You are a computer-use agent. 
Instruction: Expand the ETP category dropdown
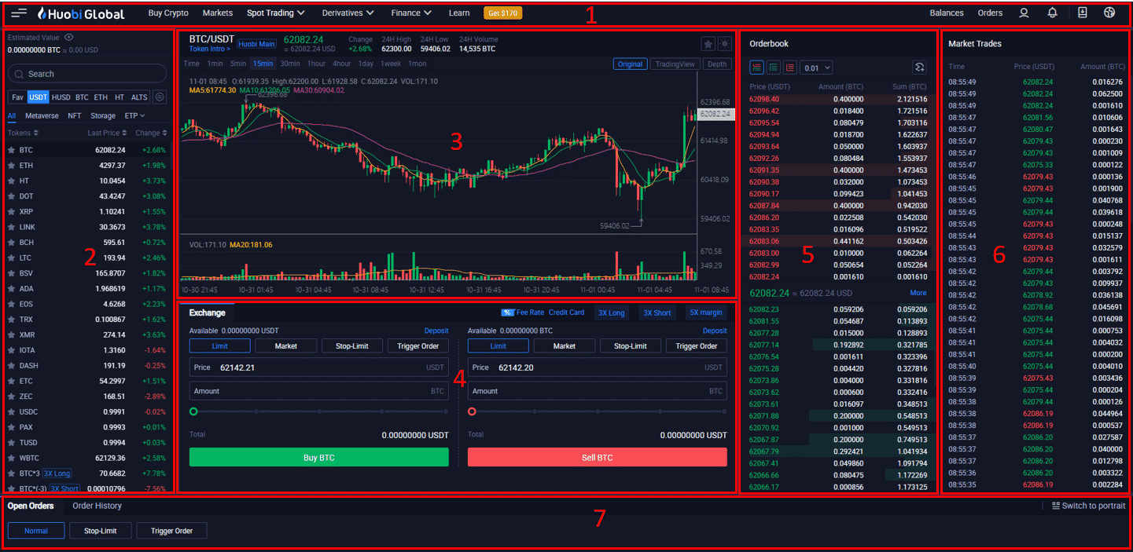click(136, 115)
